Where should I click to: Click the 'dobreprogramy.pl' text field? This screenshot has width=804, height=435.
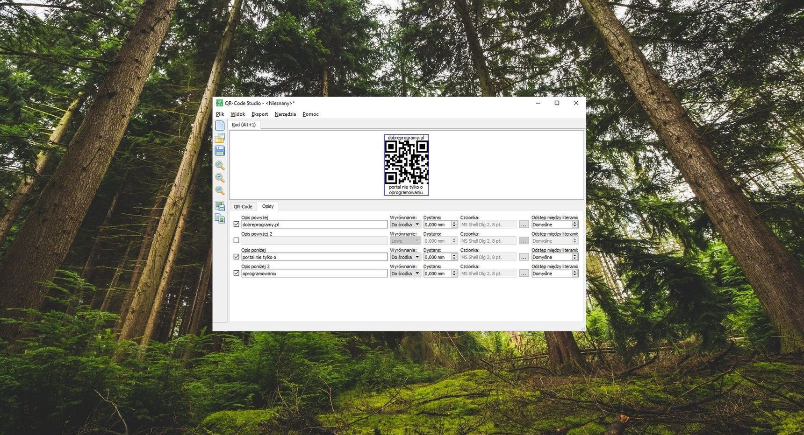pyautogui.click(x=314, y=225)
